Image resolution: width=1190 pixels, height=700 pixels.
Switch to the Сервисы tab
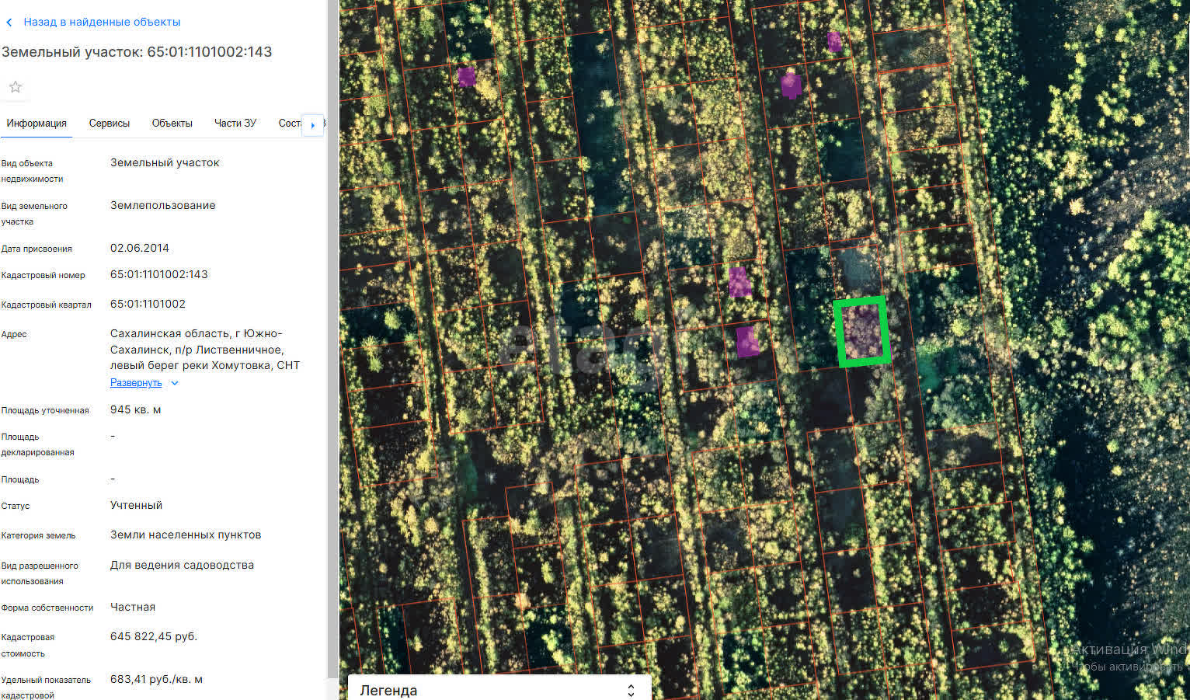point(110,124)
